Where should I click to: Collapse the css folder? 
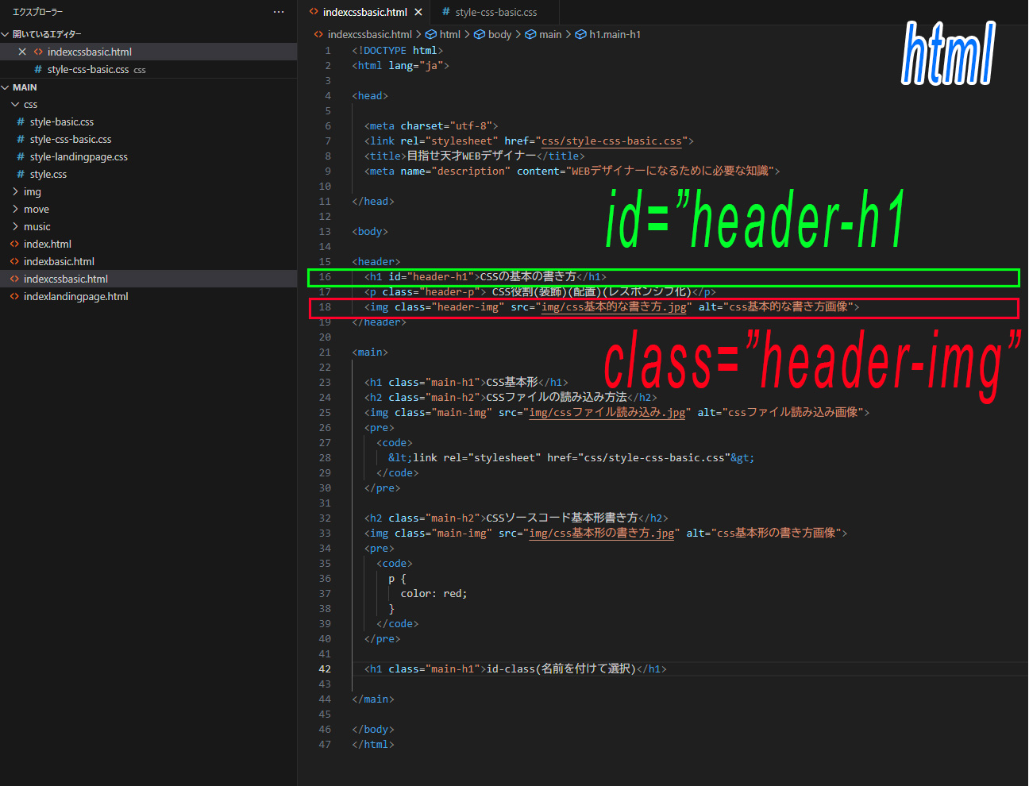(x=15, y=105)
